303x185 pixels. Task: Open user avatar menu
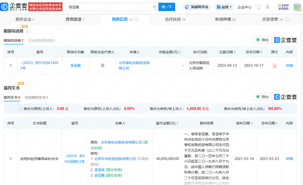coord(298,7)
